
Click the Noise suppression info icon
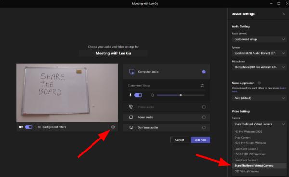[x=259, y=83]
